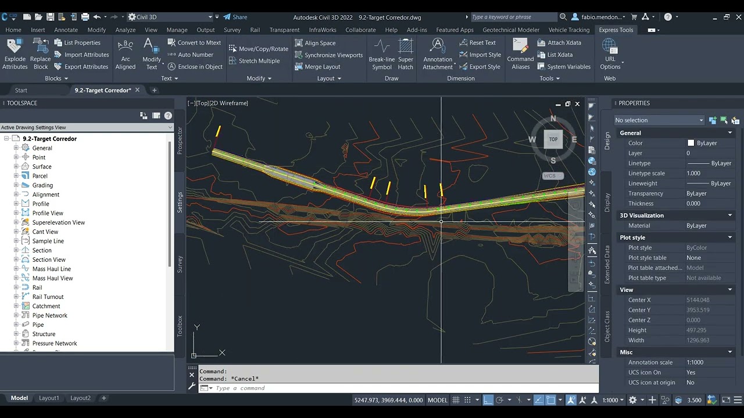Expand the Surface tree node

point(16,167)
